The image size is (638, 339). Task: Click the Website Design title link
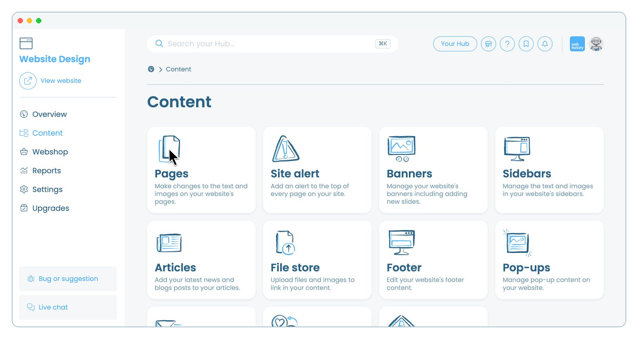(x=55, y=59)
